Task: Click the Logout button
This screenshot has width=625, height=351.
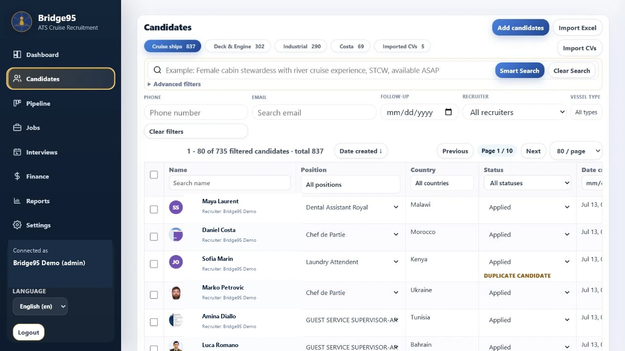Action: click(x=28, y=332)
